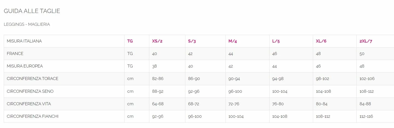Select the LEGGINGS - MAGLIERIA subtitle
This screenshot has height=128, width=394.
(27, 24)
